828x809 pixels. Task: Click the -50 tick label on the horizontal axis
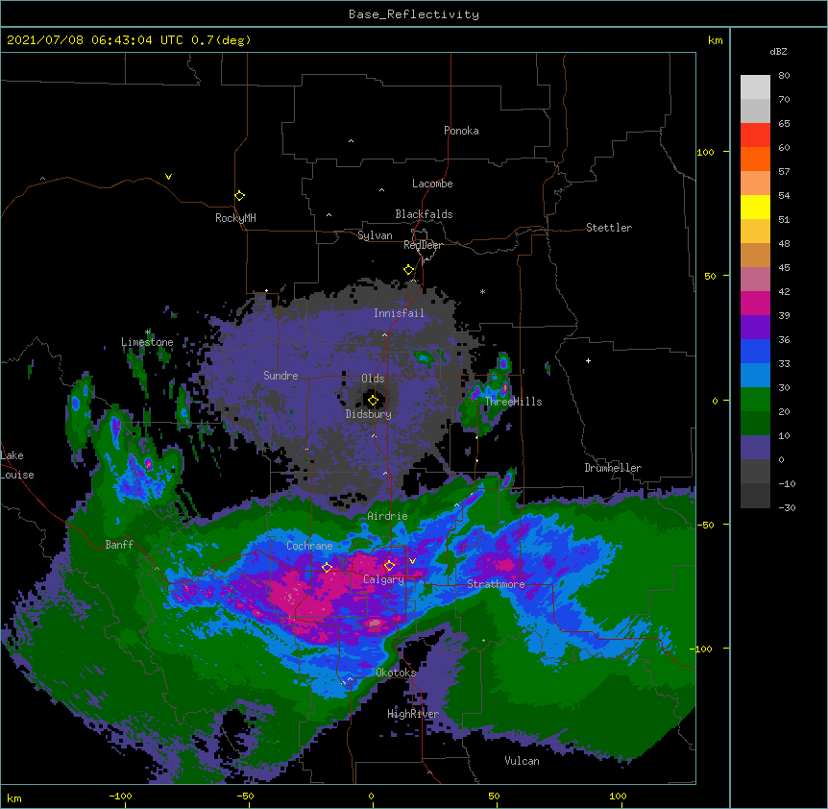click(x=245, y=796)
